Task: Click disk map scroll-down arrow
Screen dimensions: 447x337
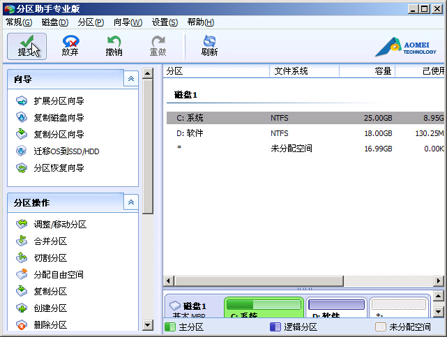Action: coord(438,312)
